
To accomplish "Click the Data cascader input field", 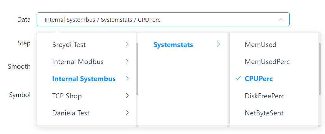I will (158, 20).
